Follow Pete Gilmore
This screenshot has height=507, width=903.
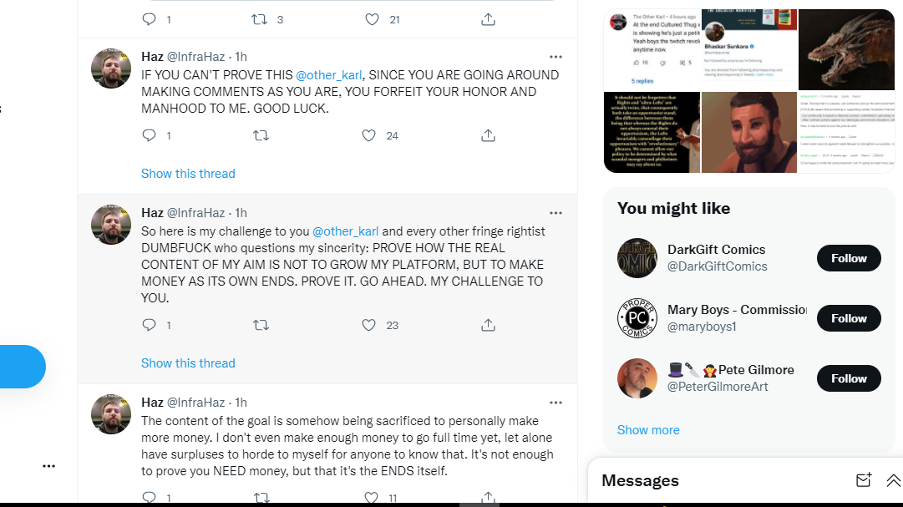849,378
